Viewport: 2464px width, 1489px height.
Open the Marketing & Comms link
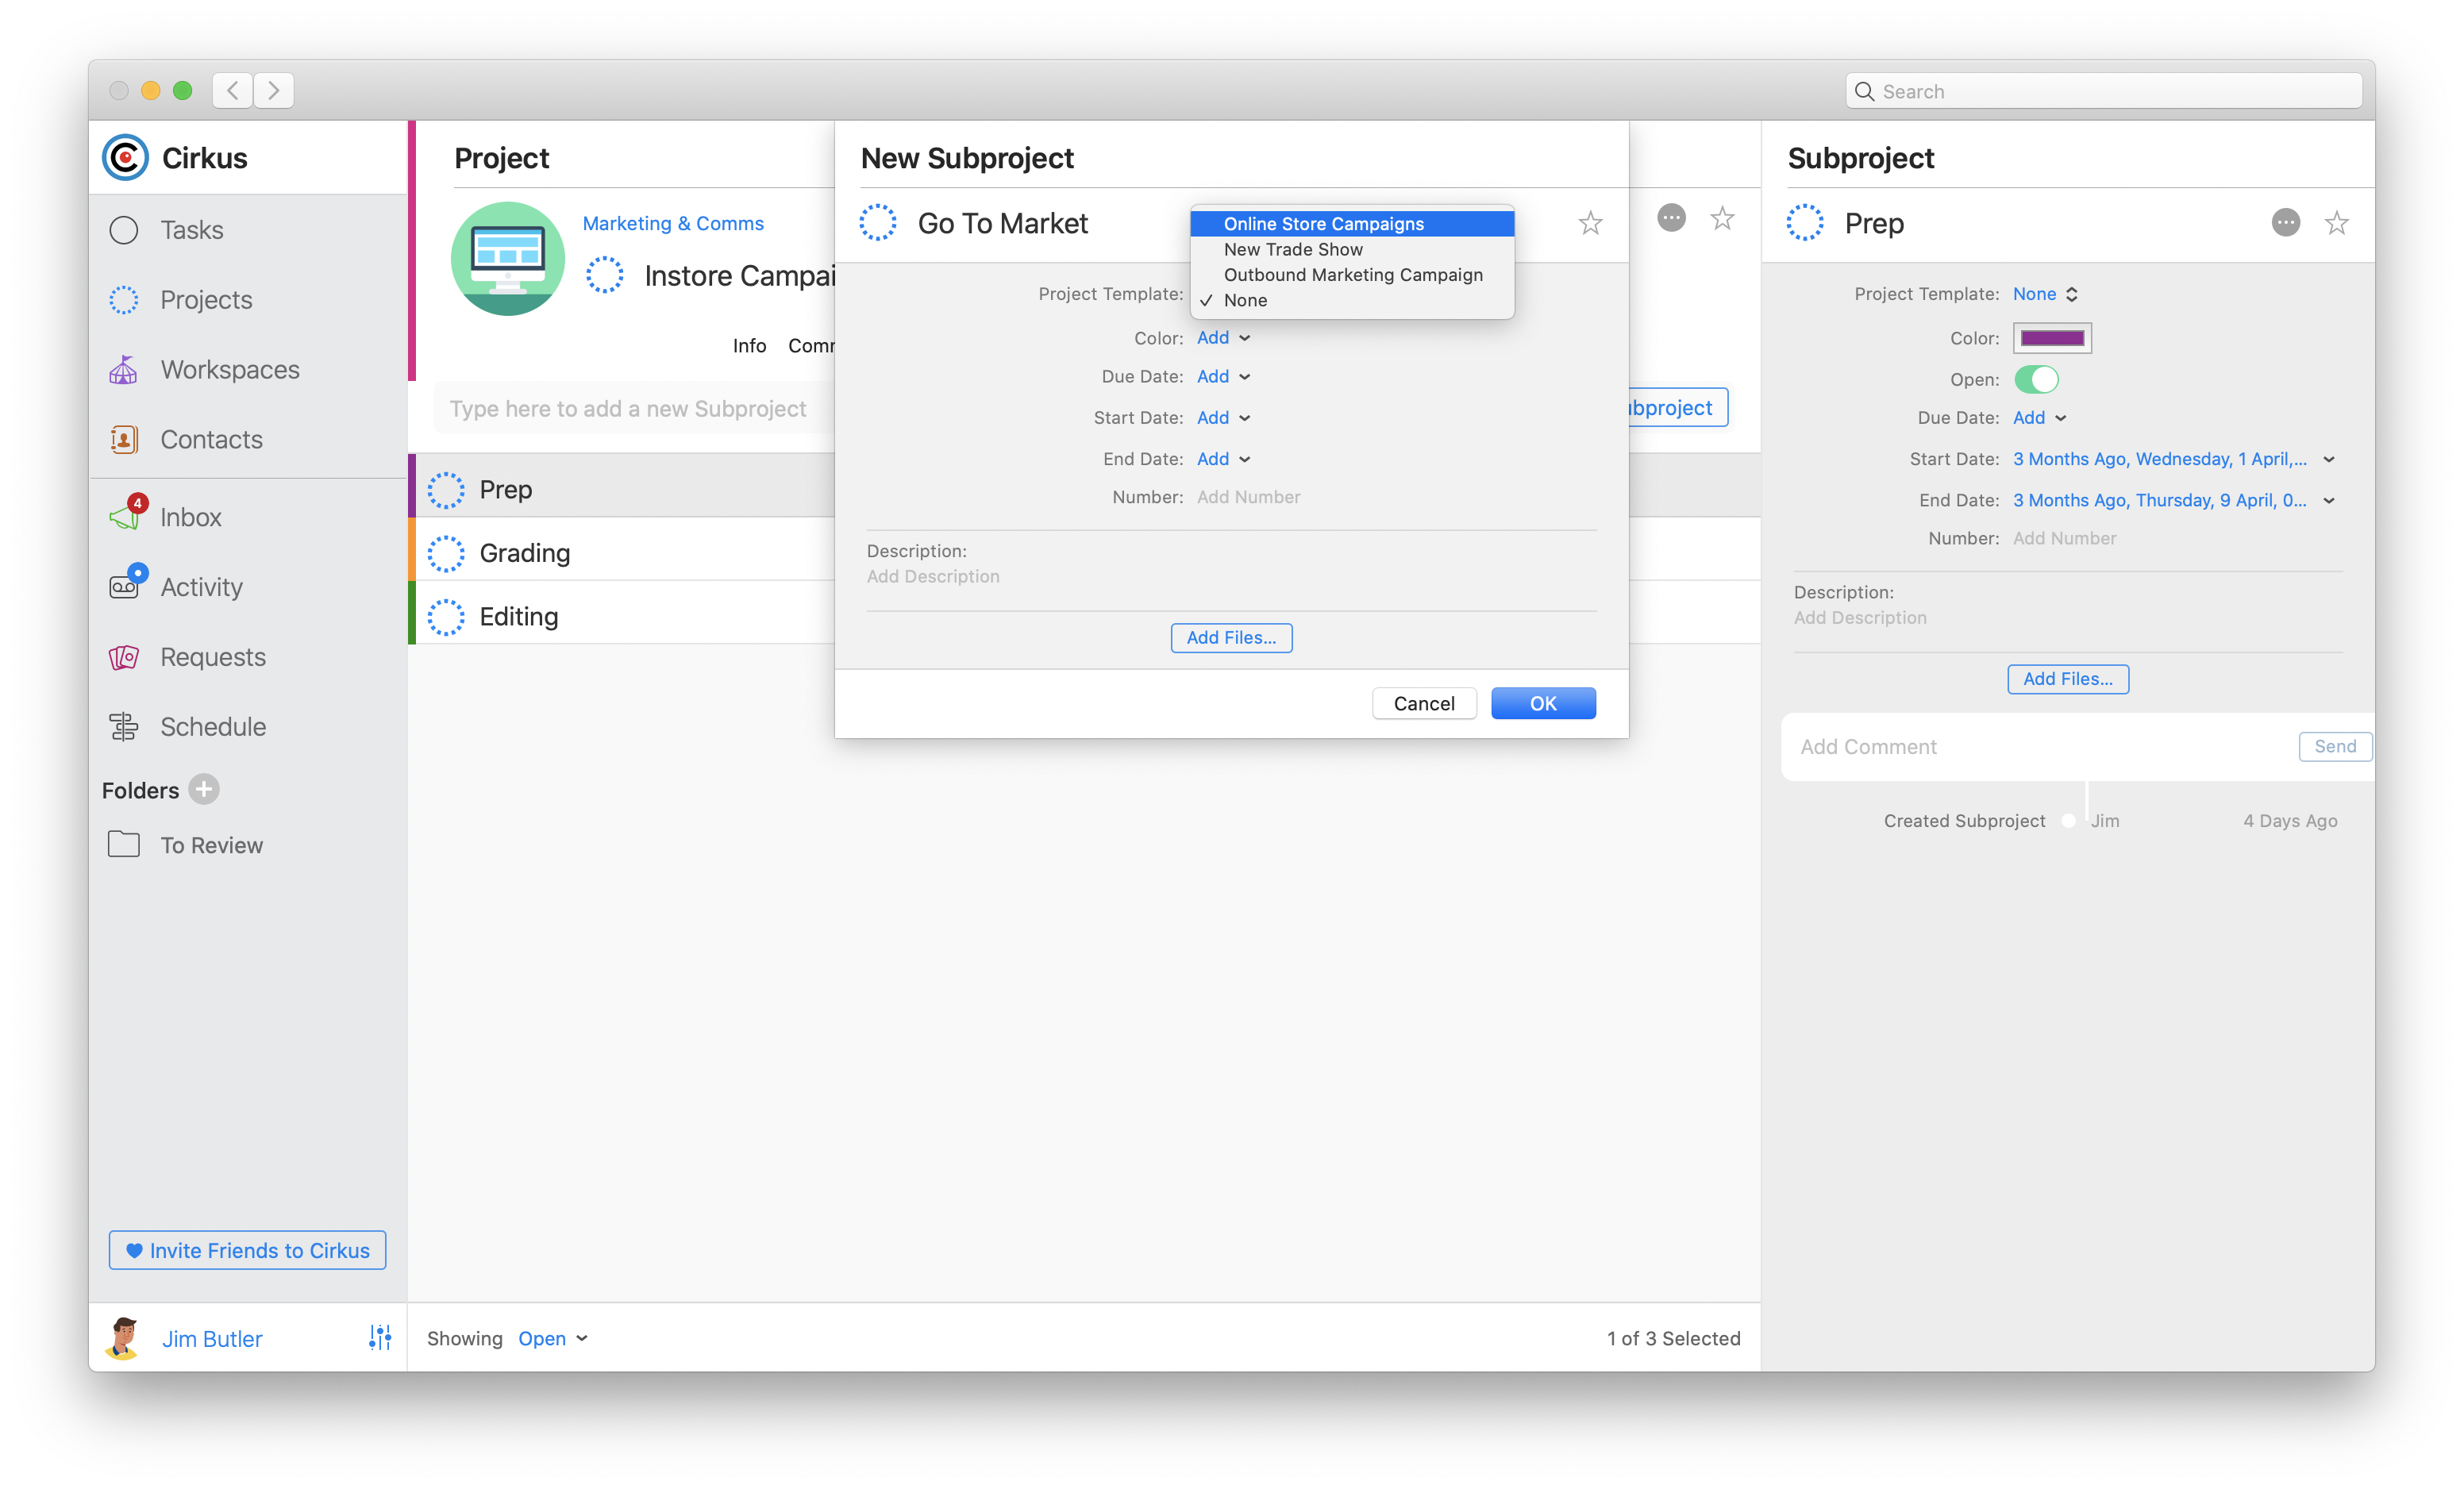coord(673,224)
